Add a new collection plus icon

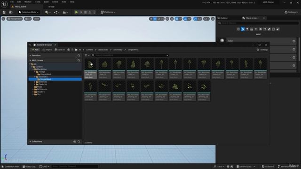pyautogui.click(x=75, y=142)
